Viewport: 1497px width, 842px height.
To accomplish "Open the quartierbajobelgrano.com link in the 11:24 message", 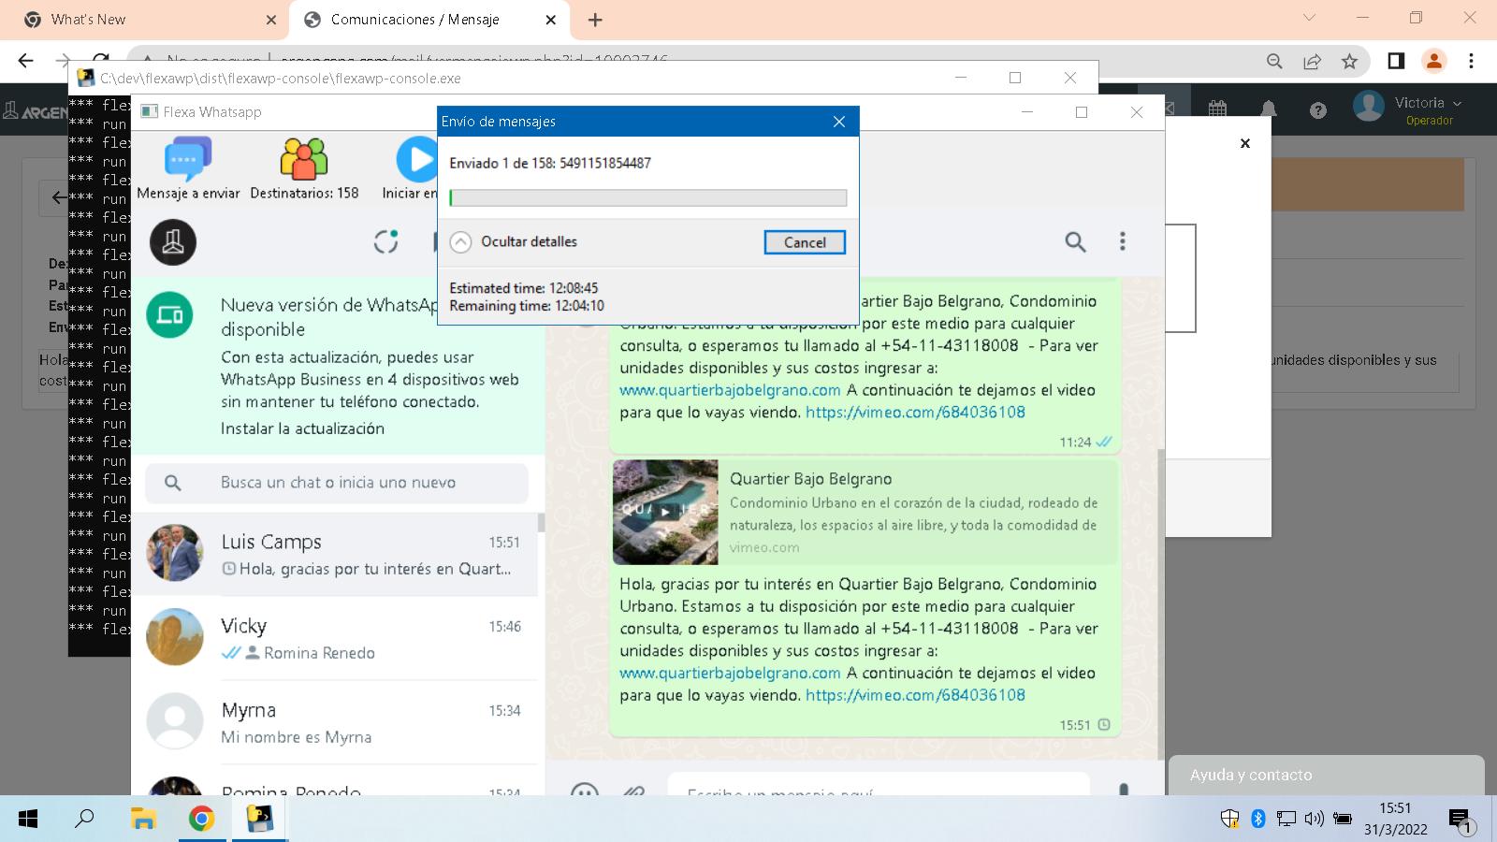I will coord(730,390).
